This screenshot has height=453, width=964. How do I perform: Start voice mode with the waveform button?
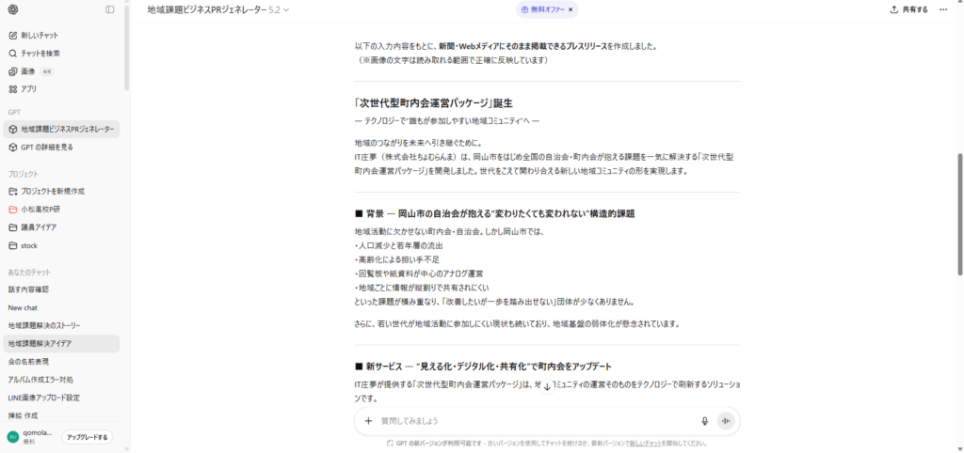[726, 421]
